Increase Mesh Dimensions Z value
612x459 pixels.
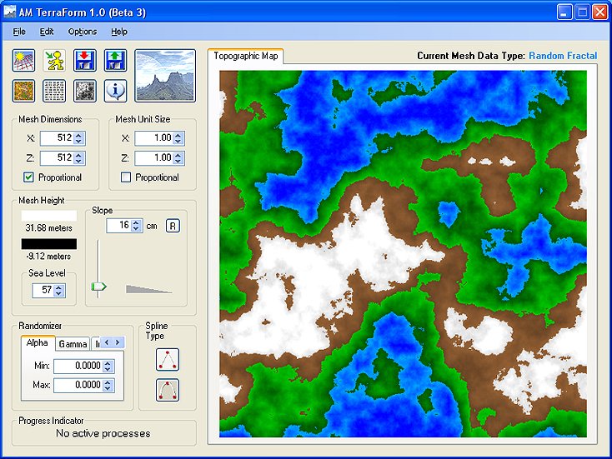tap(79, 155)
